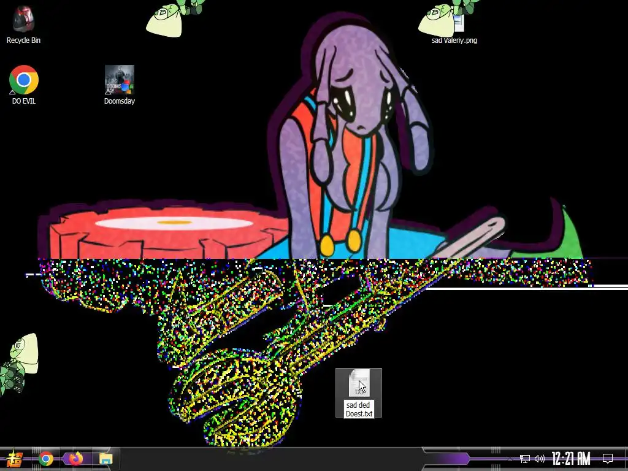
Task: Click the 'DO EVIL' shortcut label
Action: coord(24,101)
